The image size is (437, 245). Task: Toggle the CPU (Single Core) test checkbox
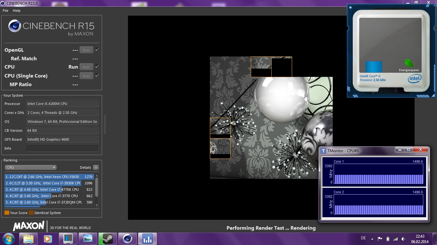coord(97,76)
